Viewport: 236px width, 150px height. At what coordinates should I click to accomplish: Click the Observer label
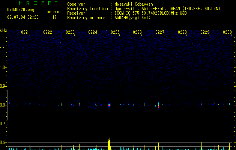point(76,4)
